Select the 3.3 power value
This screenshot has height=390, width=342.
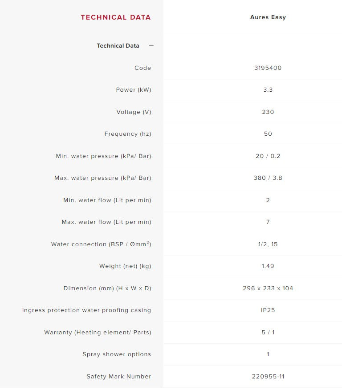click(268, 90)
